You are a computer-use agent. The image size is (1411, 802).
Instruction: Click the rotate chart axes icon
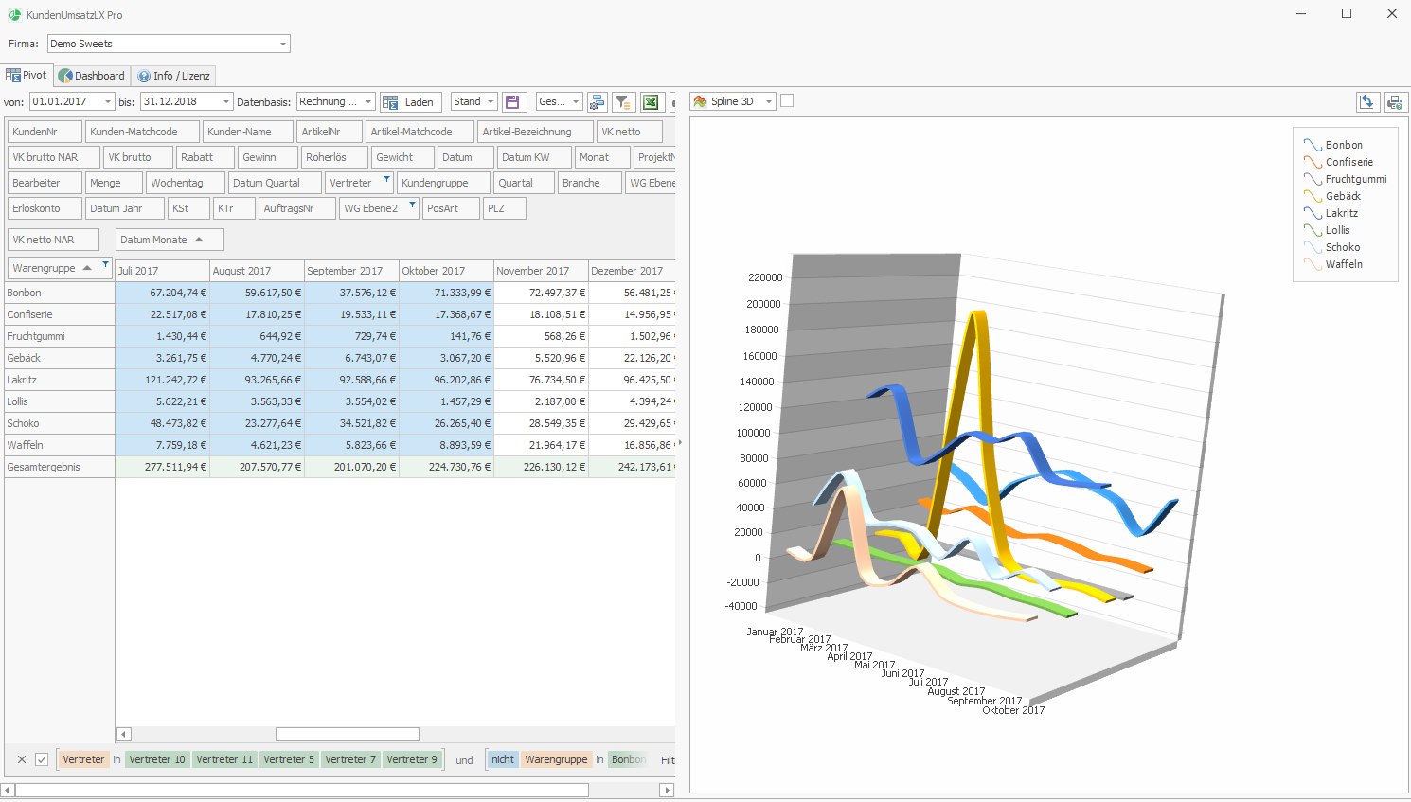pyautogui.click(x=1366, y=102)
